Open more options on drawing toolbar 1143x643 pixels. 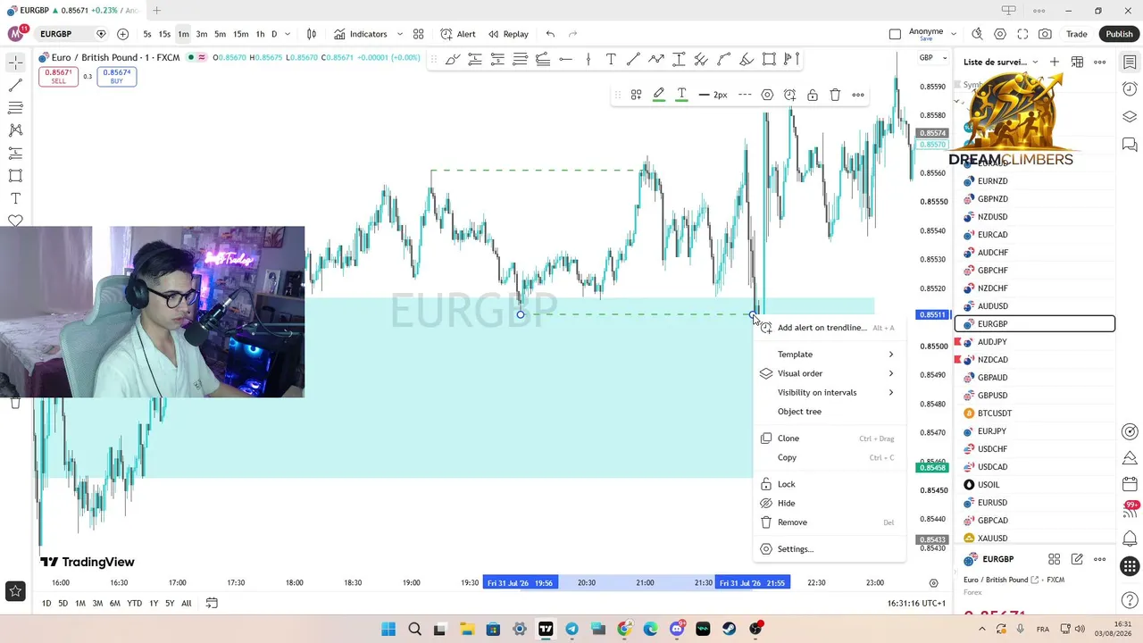[x=858, y=95]
